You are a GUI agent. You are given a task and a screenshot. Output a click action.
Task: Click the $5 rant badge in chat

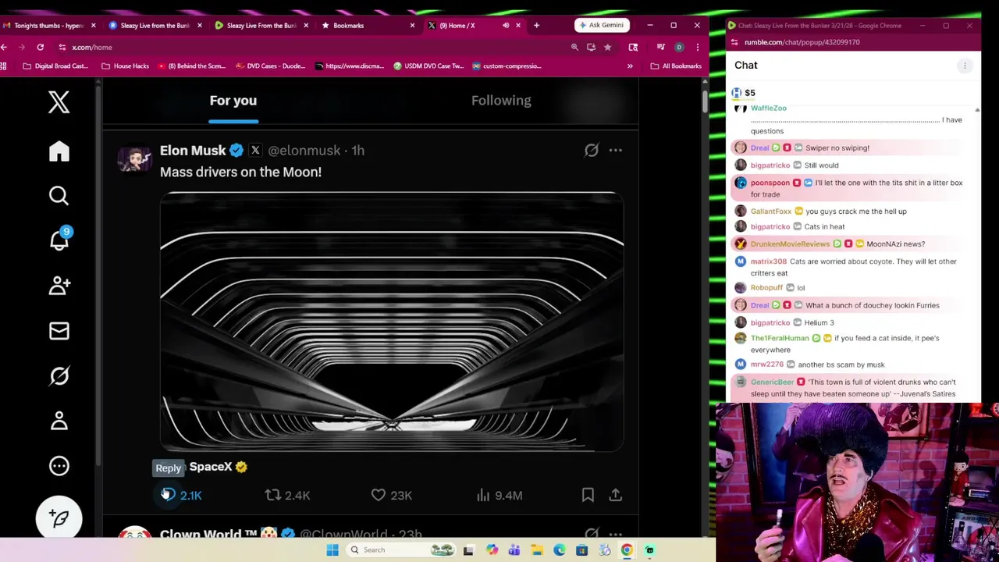point(744,93)
